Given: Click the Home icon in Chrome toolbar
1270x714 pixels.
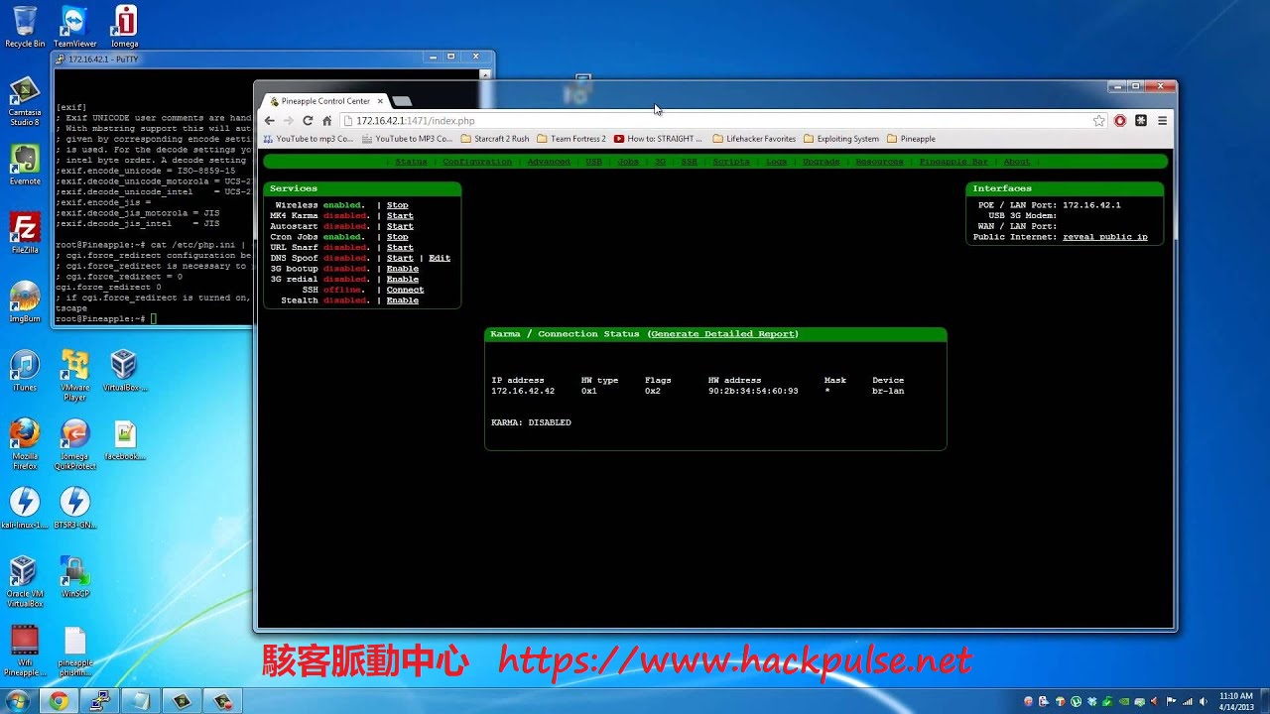Looking at the screenshot, I should [326, 121].
